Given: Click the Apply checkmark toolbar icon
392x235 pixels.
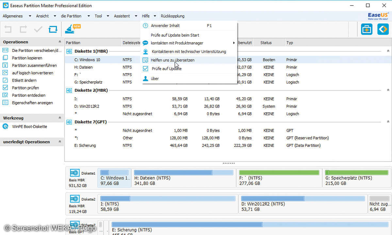Looking at the screenshot, I should [x=38, y=29].
